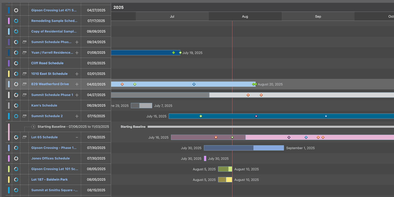Image resolution: width=394 pixels, height=197 pixels.
Task: Open the Jones Offices Schedule link
Action: click(50, 158)
